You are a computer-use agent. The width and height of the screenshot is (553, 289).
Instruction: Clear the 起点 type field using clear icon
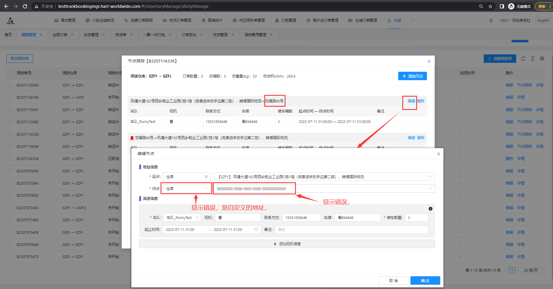pos(206,177)
